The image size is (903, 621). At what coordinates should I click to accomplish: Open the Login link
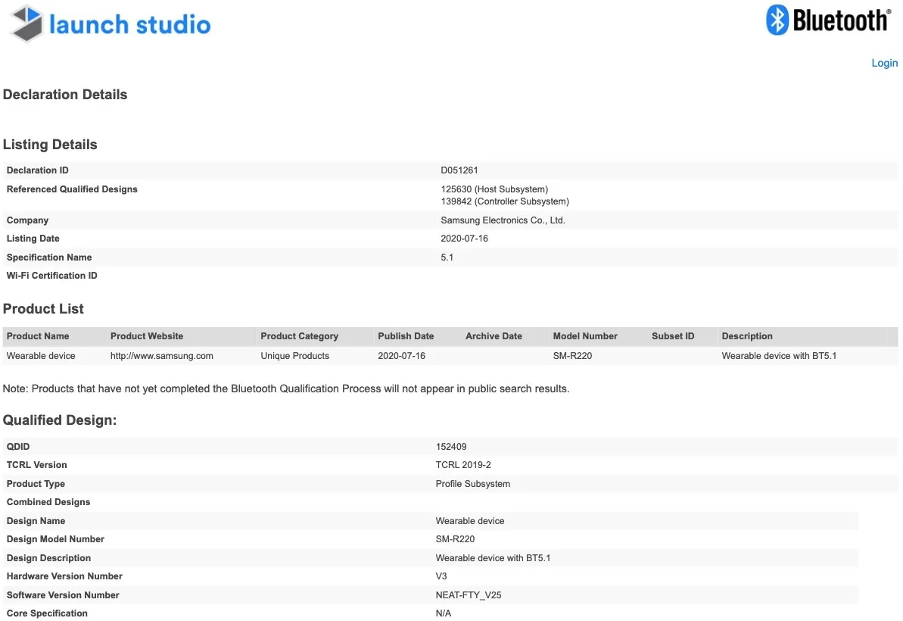pos(884,63)
